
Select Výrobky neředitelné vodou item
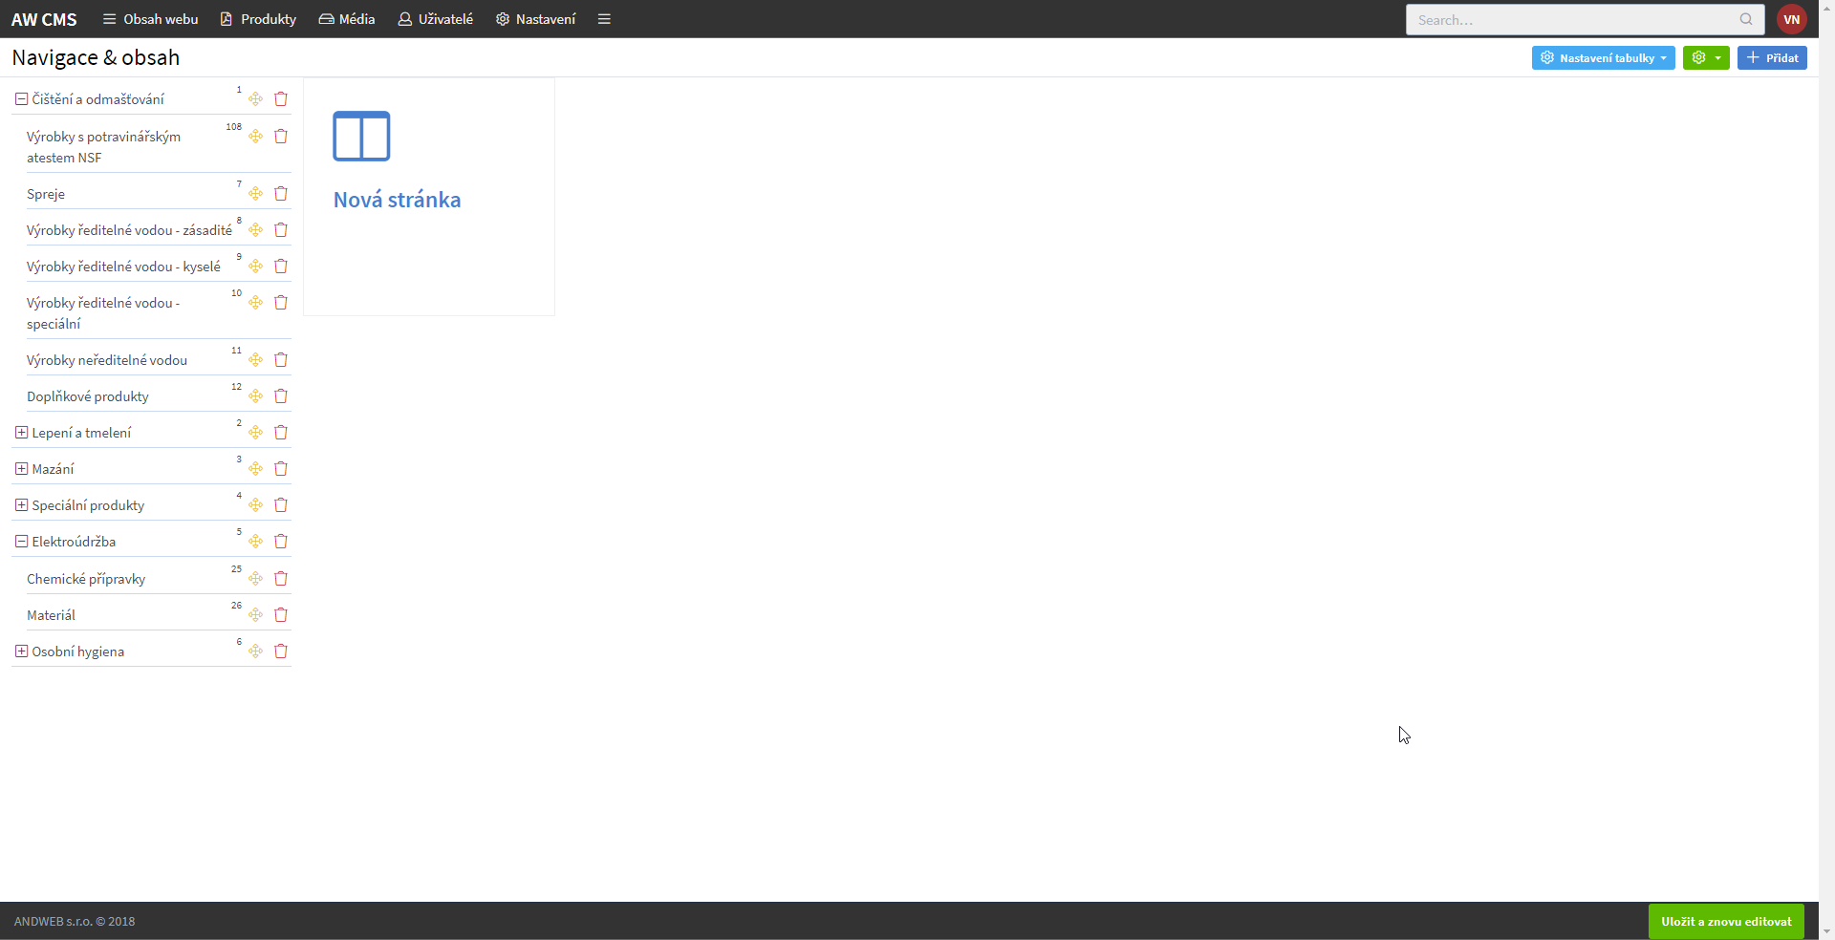click(107, 360)
